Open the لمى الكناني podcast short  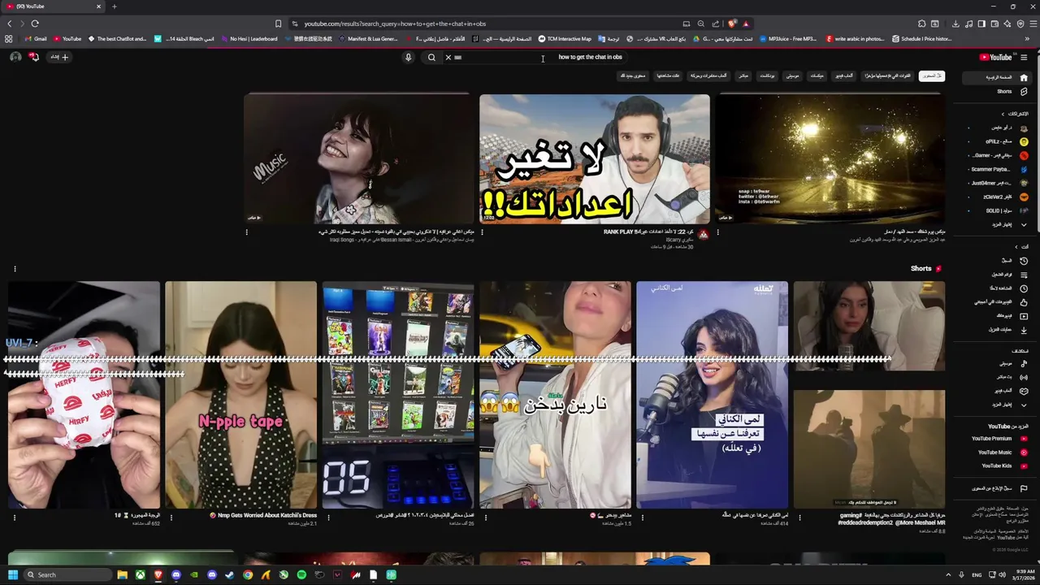(x=712, y=395)
